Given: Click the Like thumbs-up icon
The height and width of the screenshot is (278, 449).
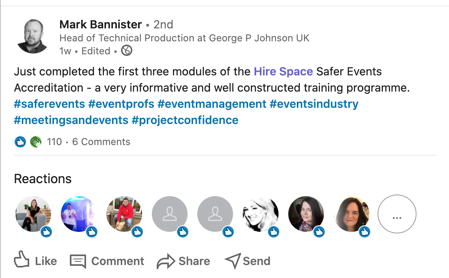Looking at the screenshot, I should [22, 260].
